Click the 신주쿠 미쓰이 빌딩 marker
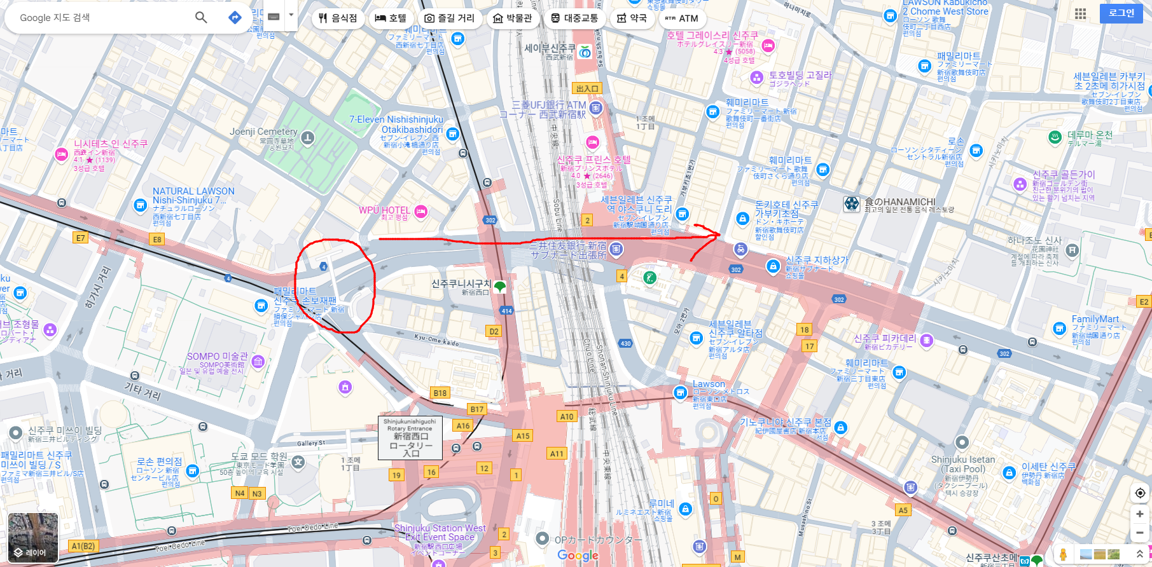 [x=16, y=433]
